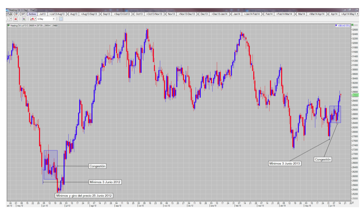364x212 pixels.
Task: Open the dropdown arrow after +Feb14-Mar14
Action: click(295, 14)
